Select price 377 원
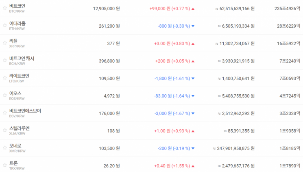This screenshot has width=303, height=172. click(113, 44)
